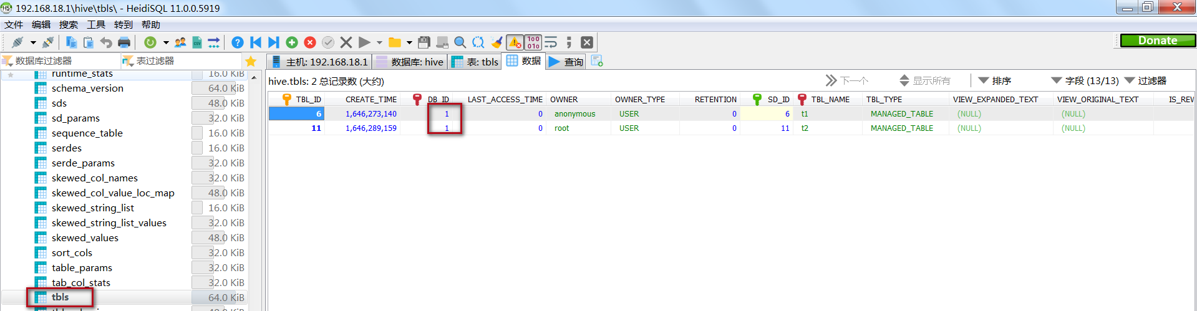Open the Run query dropdown arrow
This screenshot has width=1197, height=311.
click(379, 42)
